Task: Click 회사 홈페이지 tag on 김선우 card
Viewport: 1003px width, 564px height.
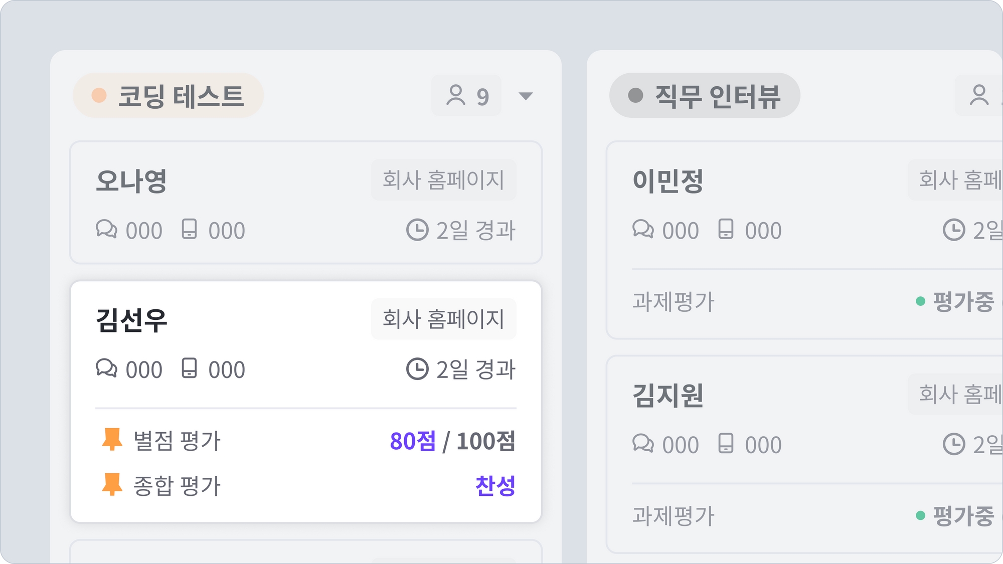Action: pos(443,319)
